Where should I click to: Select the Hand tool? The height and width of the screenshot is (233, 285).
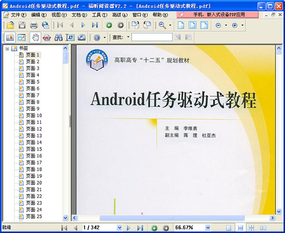pos(35,37)
